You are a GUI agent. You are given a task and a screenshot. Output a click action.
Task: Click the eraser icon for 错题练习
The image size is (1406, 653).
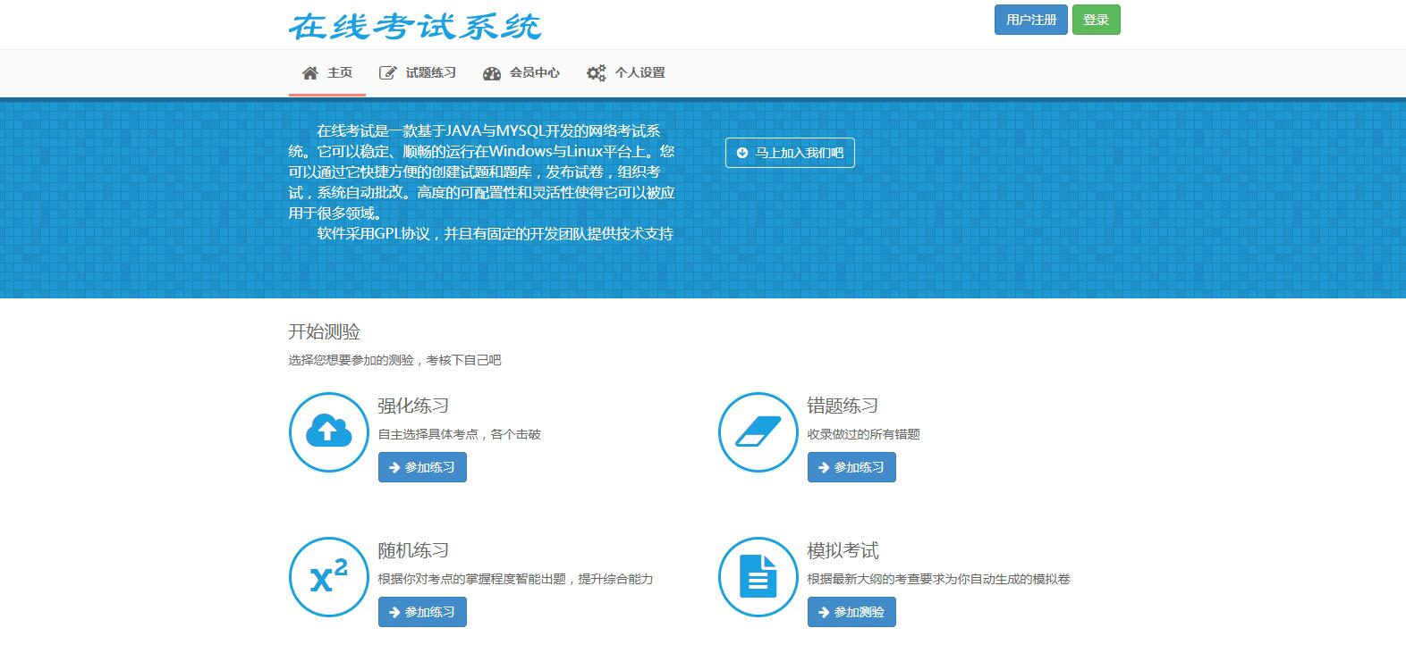click(758, 431)
